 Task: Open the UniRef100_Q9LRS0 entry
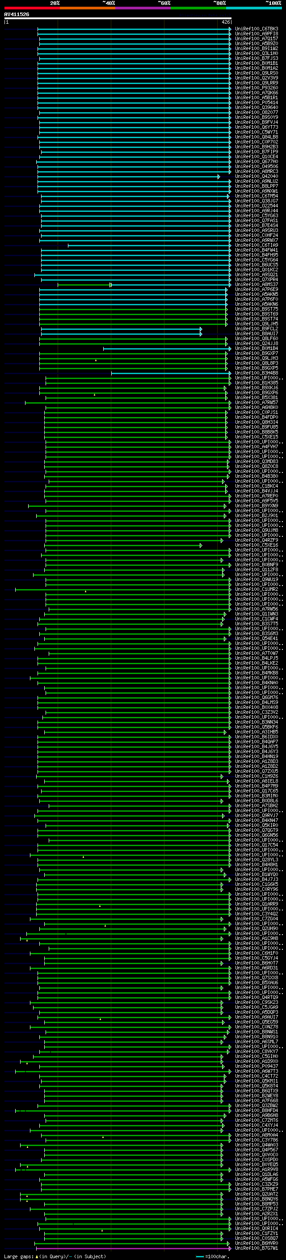pos(257,73)
